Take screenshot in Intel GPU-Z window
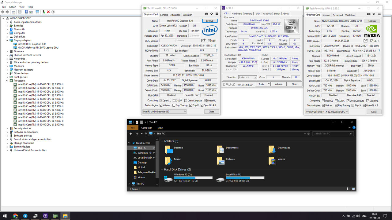 click(x=206, y=14)
